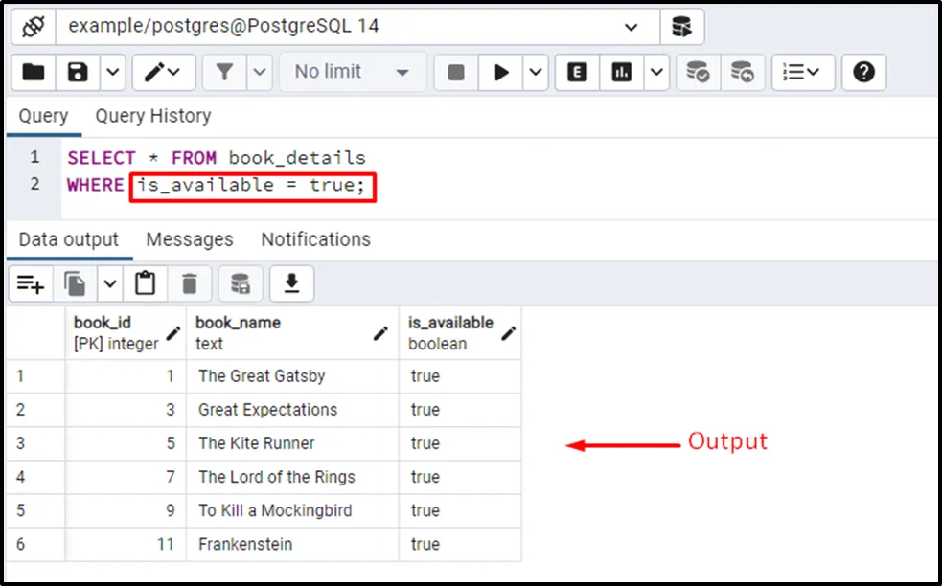Image resolution: width=942 pixels, height=586 pixels.
Task: Toggle the connection status icon
Action: pos(34,27)
